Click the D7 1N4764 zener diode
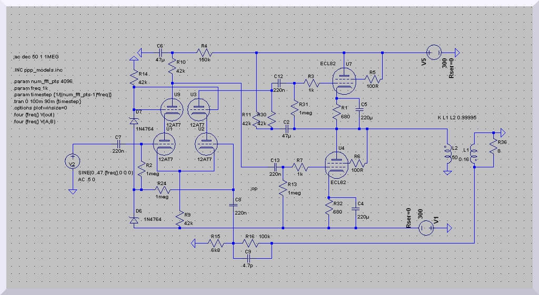 [x=133, y=121]
